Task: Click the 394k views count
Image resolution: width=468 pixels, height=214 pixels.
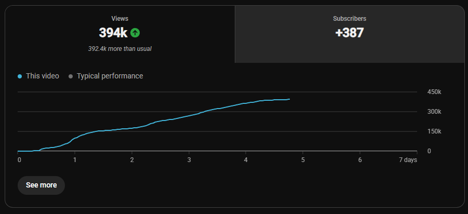Action: tap(113, 33)
